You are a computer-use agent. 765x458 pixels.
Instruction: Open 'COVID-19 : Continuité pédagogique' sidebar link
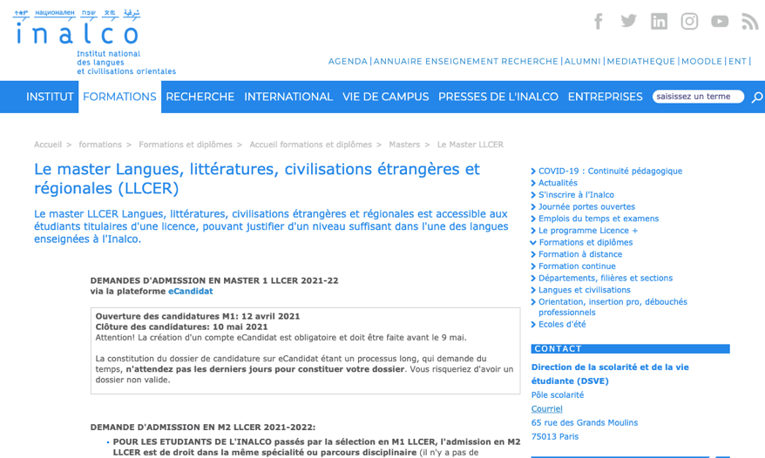(610, 172)
